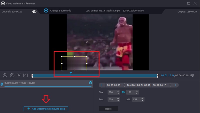Click the set end bracket icon
Image resolution: width=200 pixels, height=113 pixels.
tap(175, 85)
